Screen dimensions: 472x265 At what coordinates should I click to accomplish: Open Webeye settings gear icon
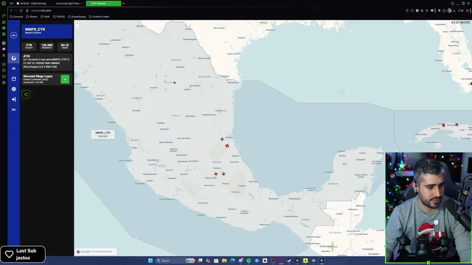(14, 89)
